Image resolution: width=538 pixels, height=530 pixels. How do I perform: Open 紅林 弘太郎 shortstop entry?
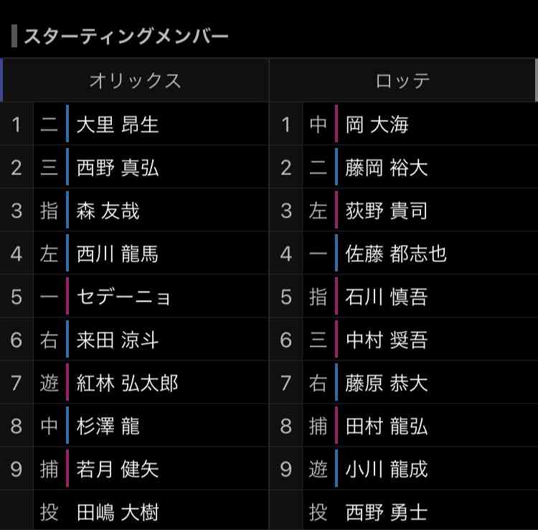click(127, 383)
